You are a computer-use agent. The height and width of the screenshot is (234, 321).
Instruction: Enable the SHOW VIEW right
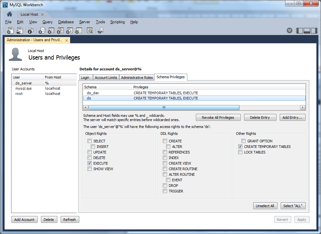point(89,169)
